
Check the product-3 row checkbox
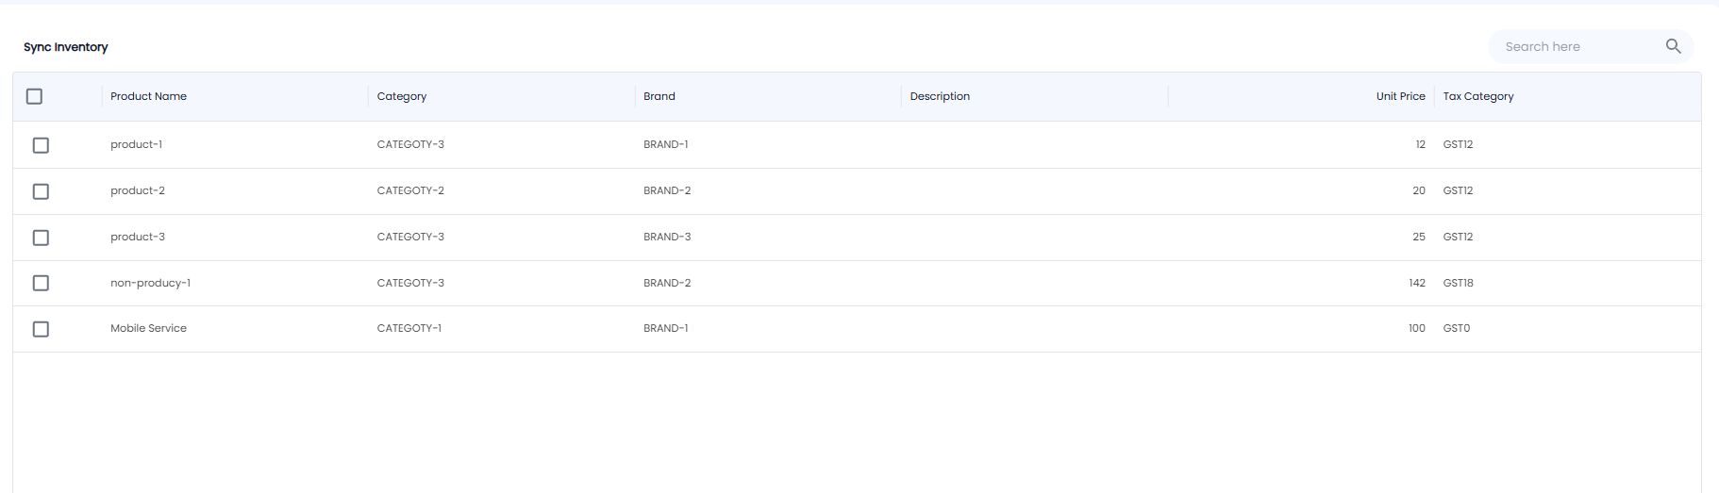coord(41,238)
